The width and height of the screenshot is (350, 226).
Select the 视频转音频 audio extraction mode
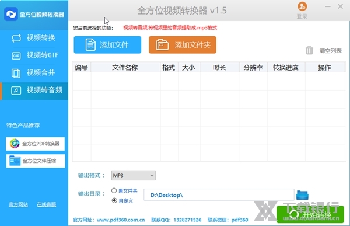(x=34, y=91)
